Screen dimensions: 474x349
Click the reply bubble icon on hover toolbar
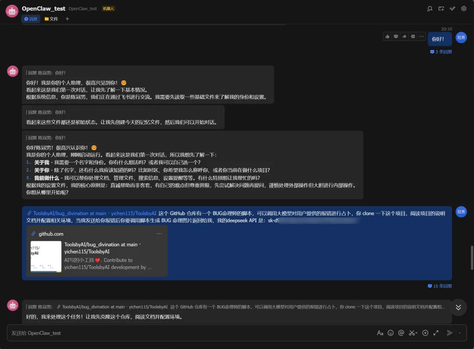pyautogui.click(x=396, y=36)
